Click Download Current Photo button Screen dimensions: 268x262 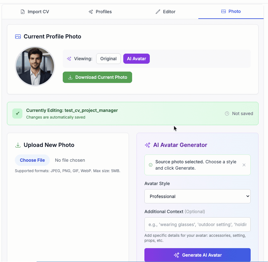click(x=97, y=77)
